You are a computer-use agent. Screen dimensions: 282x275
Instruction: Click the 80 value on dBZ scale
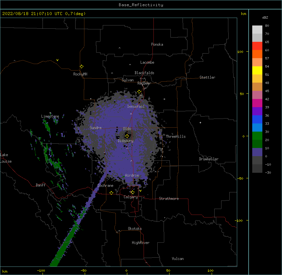coord(267,26)
